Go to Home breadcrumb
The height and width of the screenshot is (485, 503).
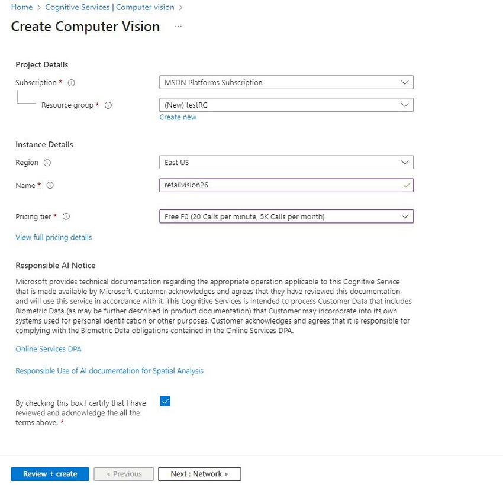(x=22, y=7)
